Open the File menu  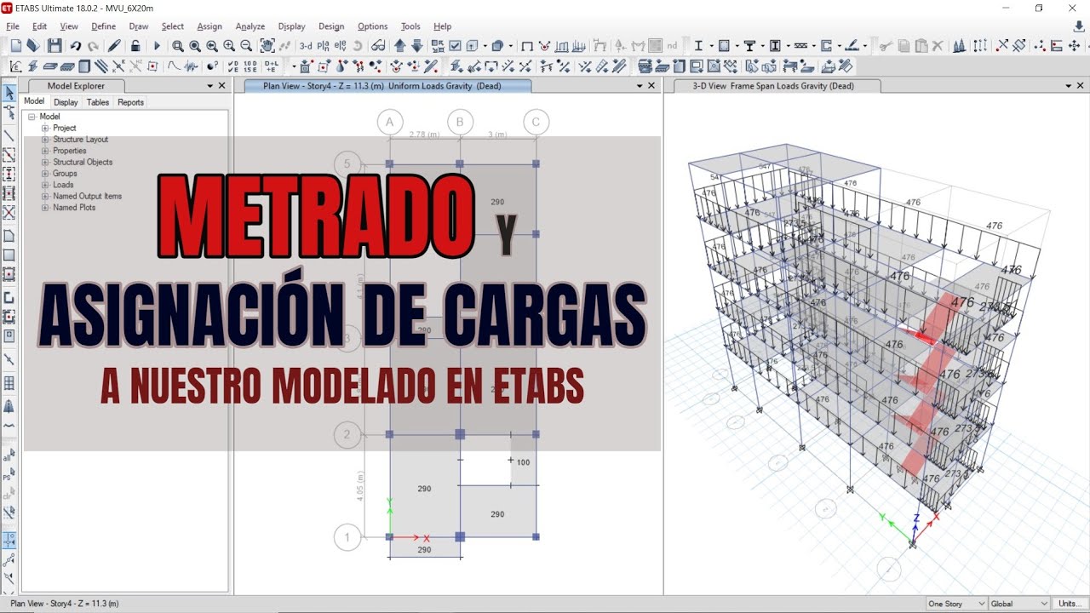[x=13, y=26]
